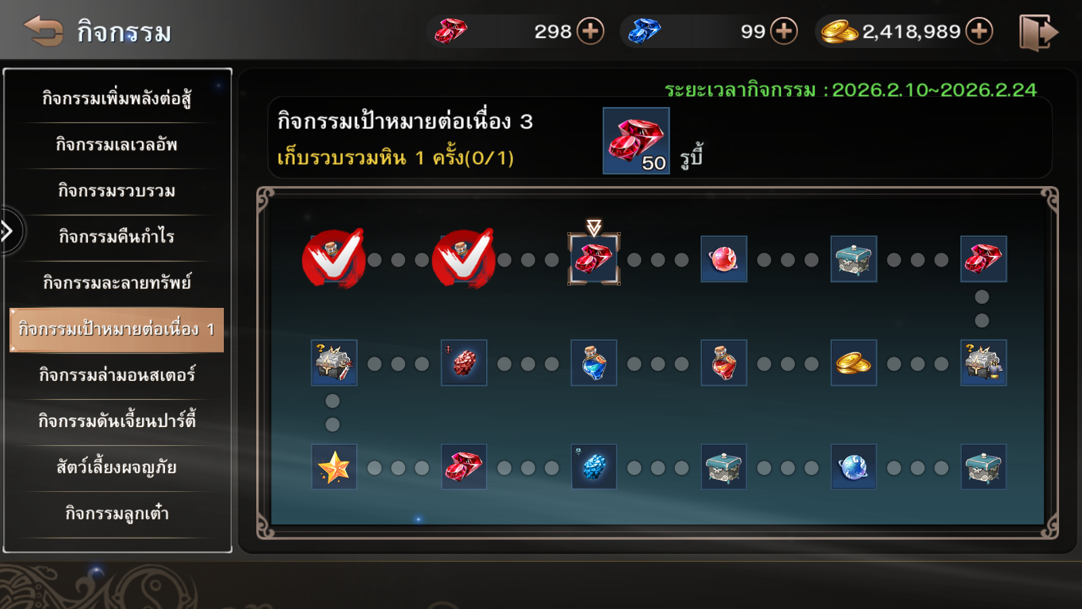The height and width of the screenshot is (609, 1082).
Task: Open กิจกรรมเป้าหมายต่อเนื่อง 1 tab
Action: tap(116, 330)
